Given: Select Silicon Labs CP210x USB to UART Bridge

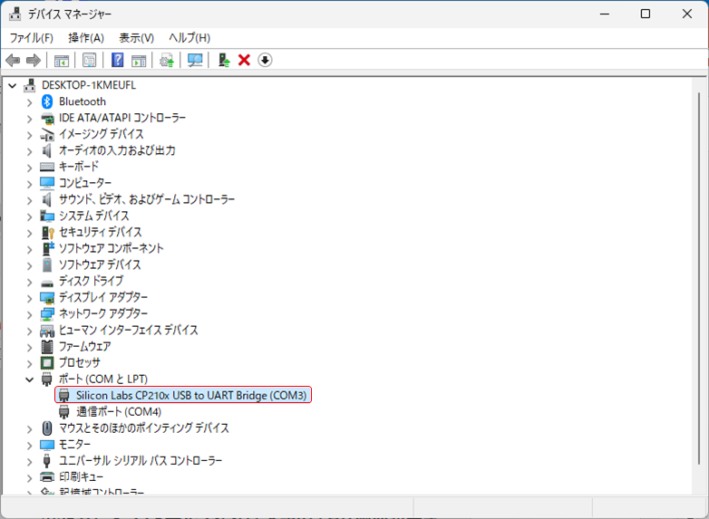Looking at the screenshot, I should coord(191,395).
